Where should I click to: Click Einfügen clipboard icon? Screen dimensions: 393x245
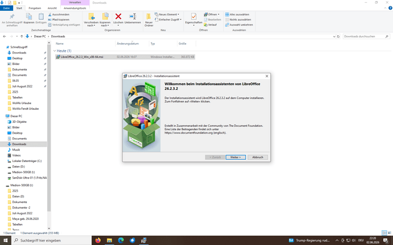click(x=41, y=16)
